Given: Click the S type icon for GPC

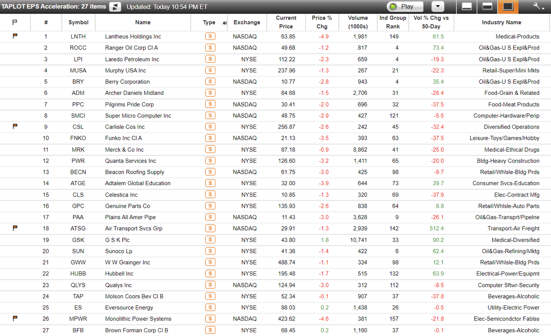Looking at the screenshot, I should tap(210, 206).
